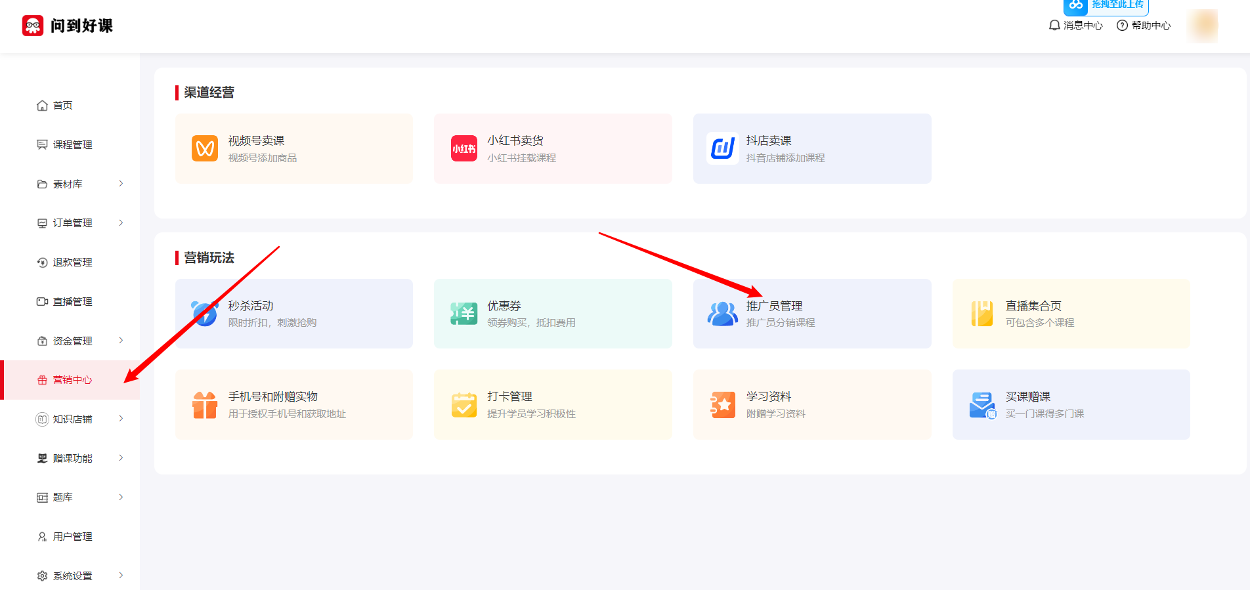The height and width of the screenshot is (590, 1250).
Task: Click the 推广员分销课程 description
Action: pyautogui.click(x=781, y=323)
